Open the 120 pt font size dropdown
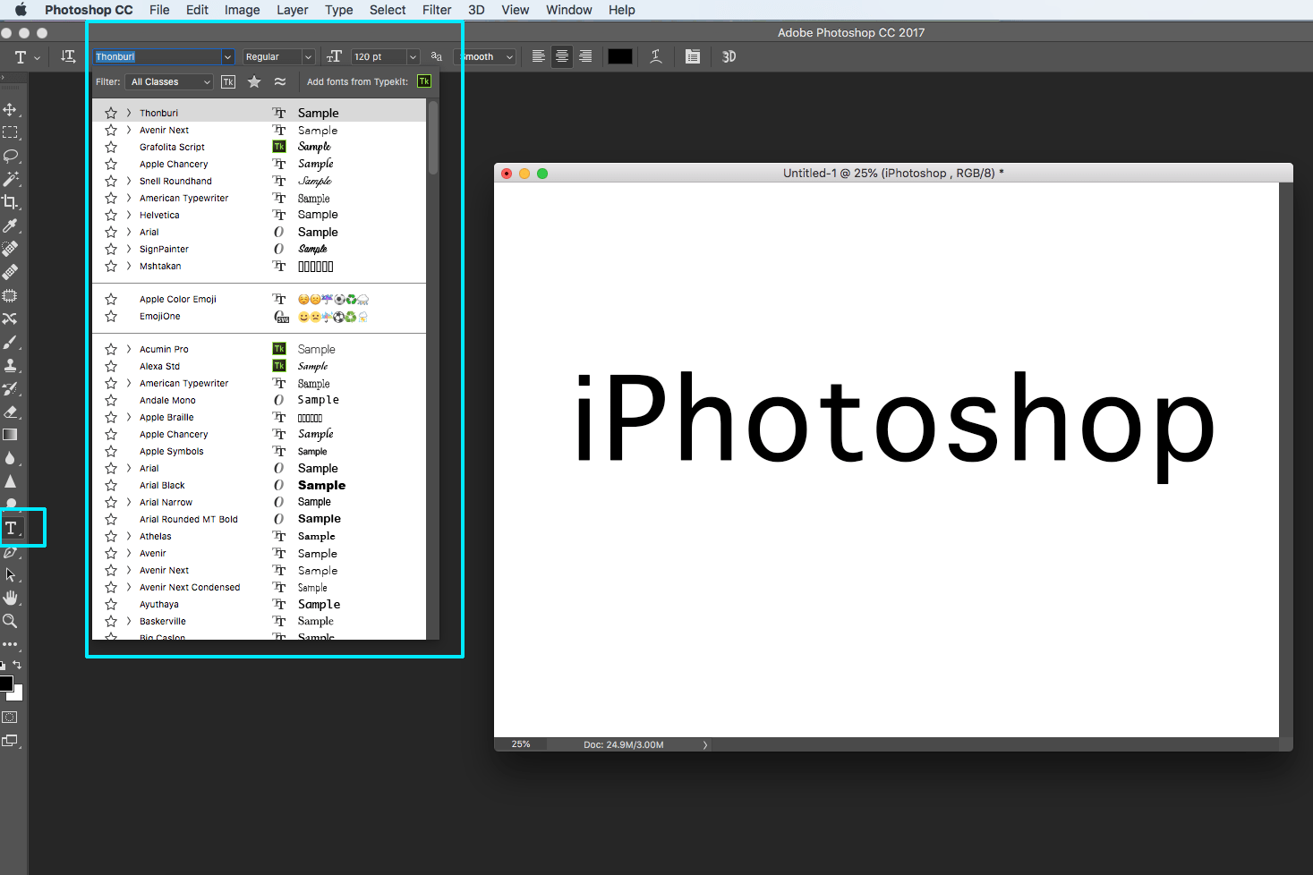 click(413, 56)
